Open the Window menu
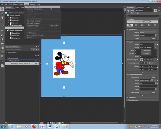This screenshot has height=129, width=161. tap(33, 4)
